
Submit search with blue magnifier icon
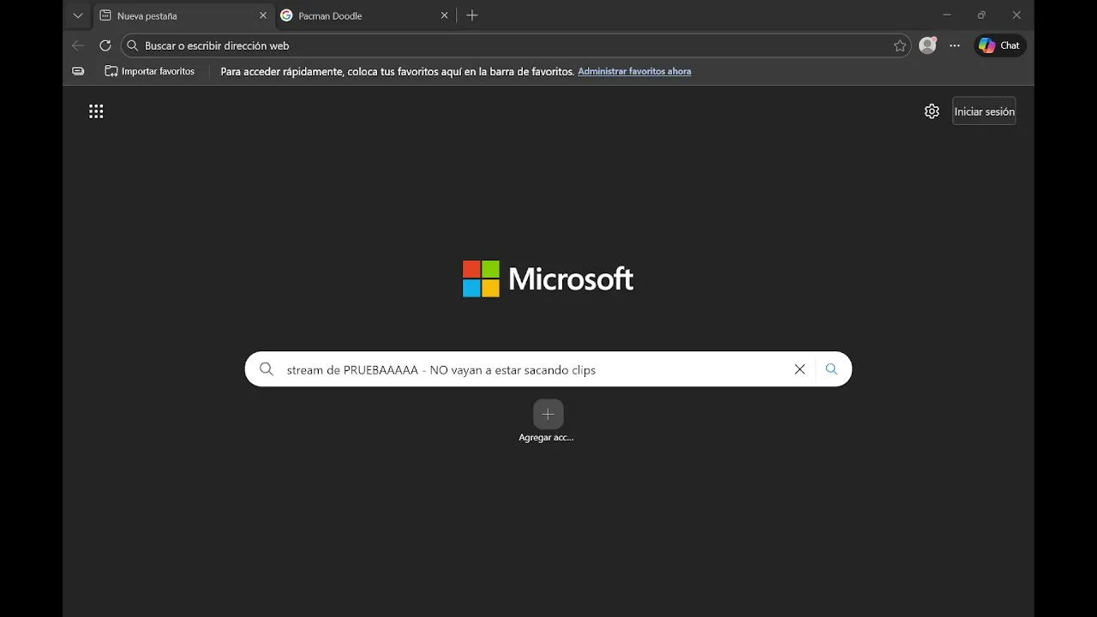[x=831, y=369]
